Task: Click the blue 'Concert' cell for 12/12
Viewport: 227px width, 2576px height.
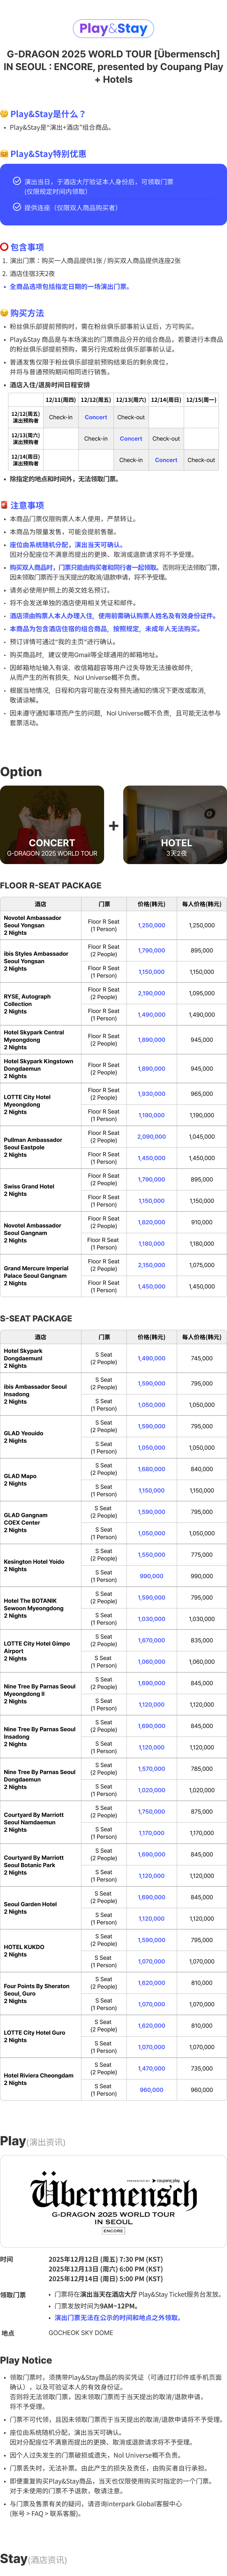Action: [x=96, y=417]
